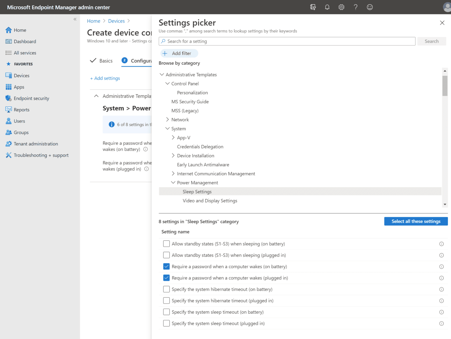
Task: Collapse the Administrative Templates section in left pane
Action: pyautogui.click(x=96, y=96)
